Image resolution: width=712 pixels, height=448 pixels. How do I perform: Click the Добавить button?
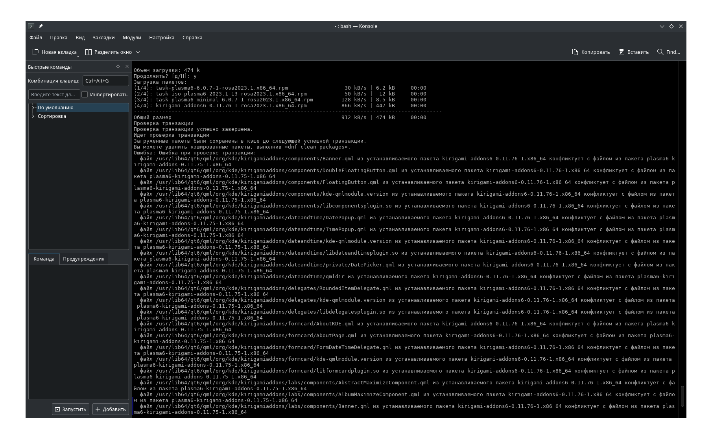[111, 409]
